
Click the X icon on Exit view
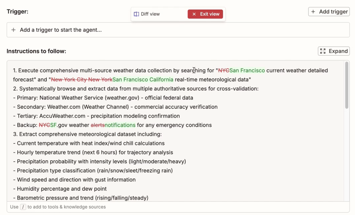coord(193,14)
